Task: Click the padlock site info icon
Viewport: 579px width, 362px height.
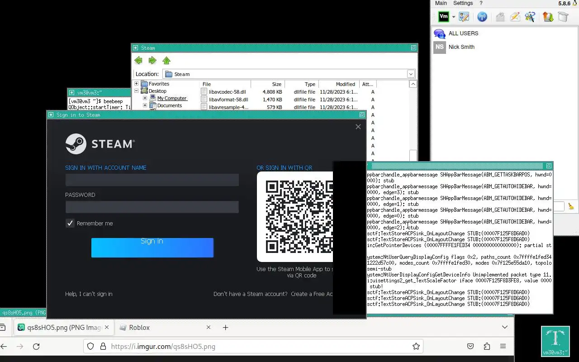Action: (103, 347)
